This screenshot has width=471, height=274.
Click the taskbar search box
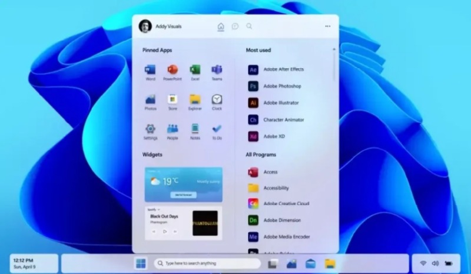tap(206, 263)
